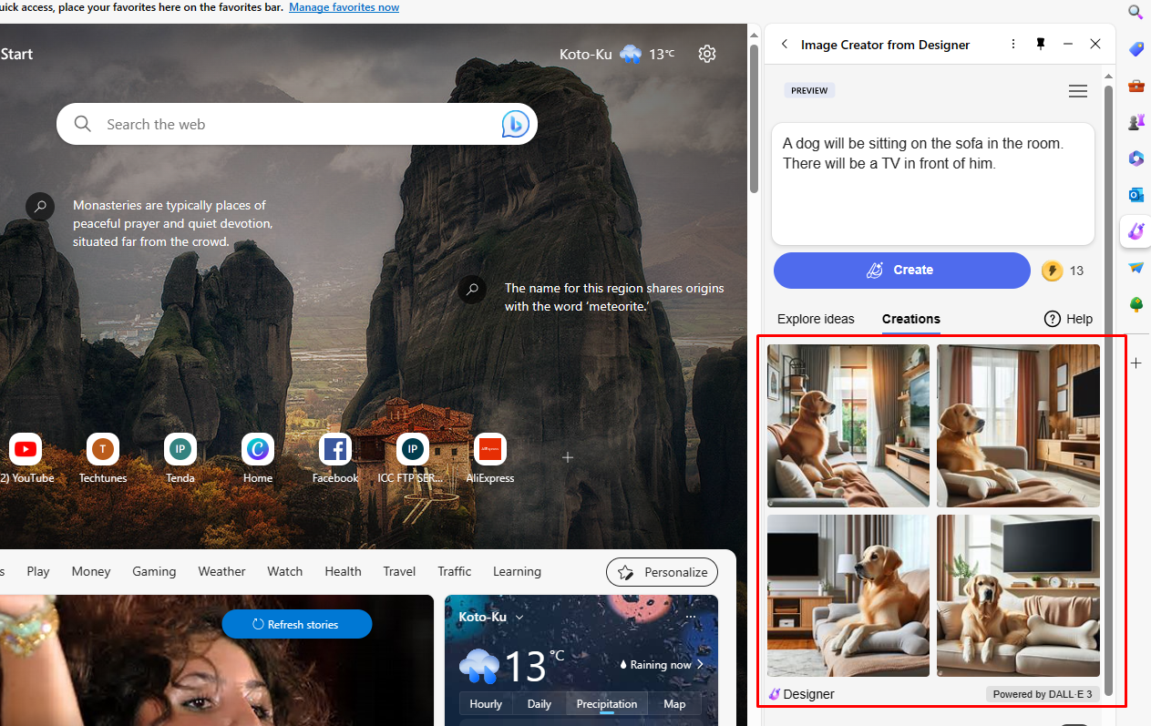Pin the Image Creator panel

tap(1040, 43)
